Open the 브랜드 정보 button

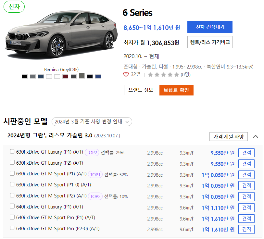pyautogui.click(x=141, y=90)
